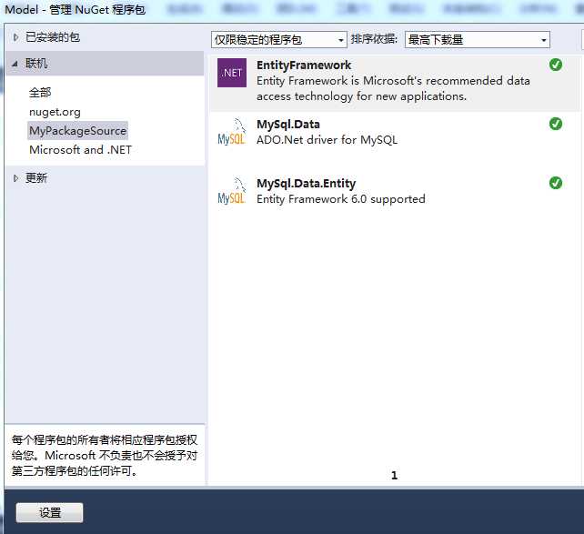Click the license notice text about Microsoft
Screen dimensions: 584x534
(x=105, y=456)
